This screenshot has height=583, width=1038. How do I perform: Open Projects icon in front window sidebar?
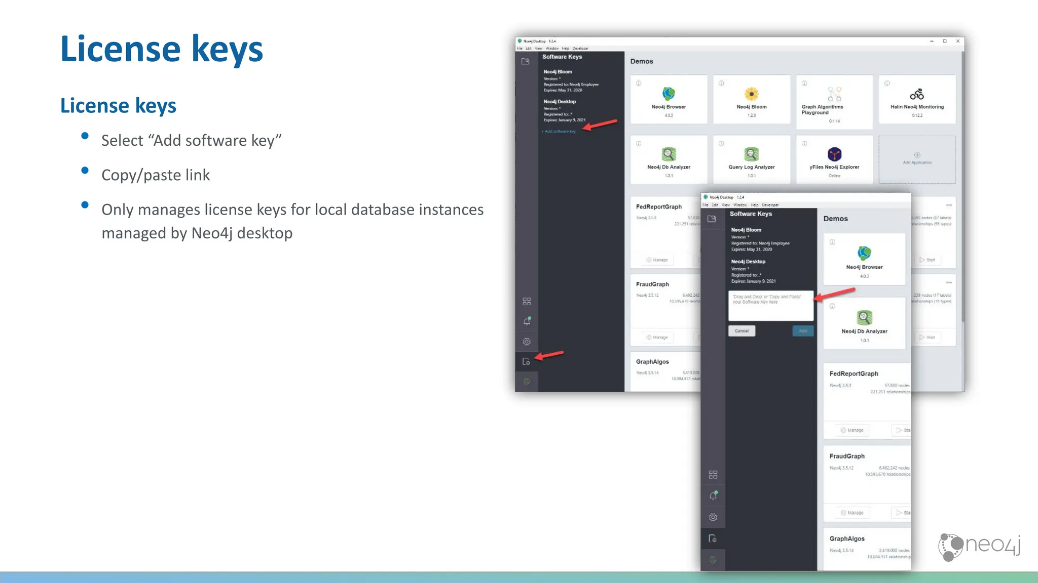tap(712, 219)
